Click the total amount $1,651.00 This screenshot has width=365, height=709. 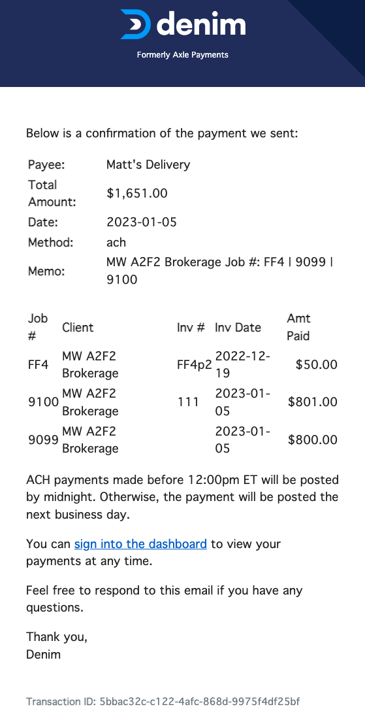pos(137,194)
